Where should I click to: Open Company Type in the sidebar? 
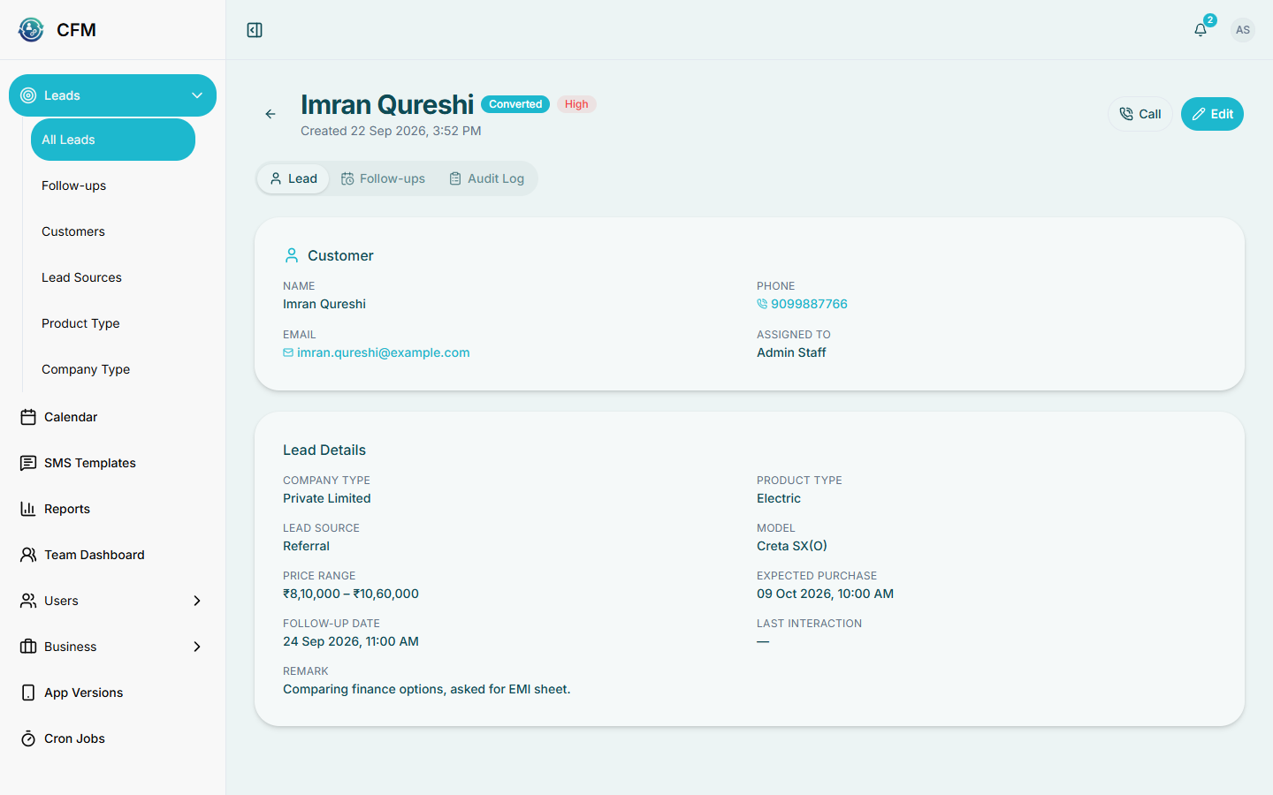click(113, 369)
